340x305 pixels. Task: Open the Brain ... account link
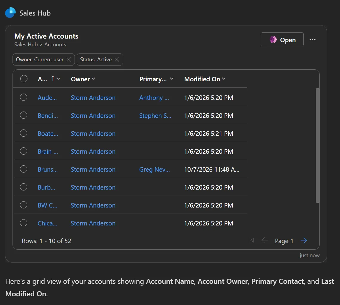[48, 152]
